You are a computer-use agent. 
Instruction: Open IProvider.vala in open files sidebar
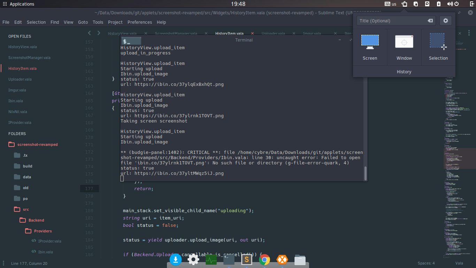click(20, 122)
